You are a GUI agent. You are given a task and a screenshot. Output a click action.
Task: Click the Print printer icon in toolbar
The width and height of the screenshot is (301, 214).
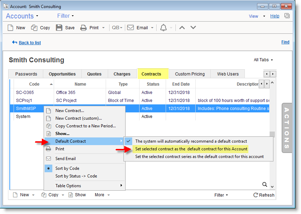83,28
